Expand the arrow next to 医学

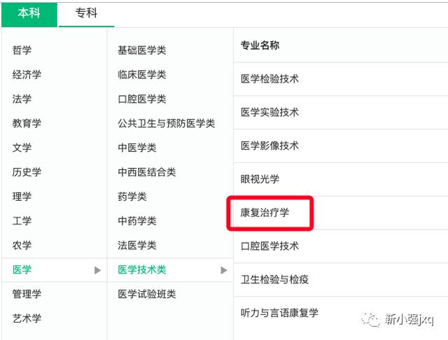pos(98,270)
